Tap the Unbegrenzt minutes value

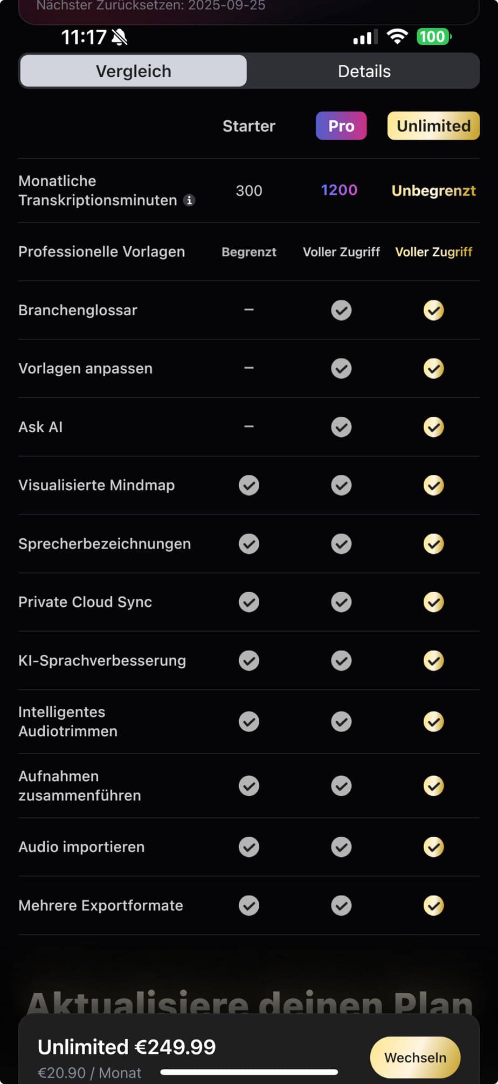(433, 191)
